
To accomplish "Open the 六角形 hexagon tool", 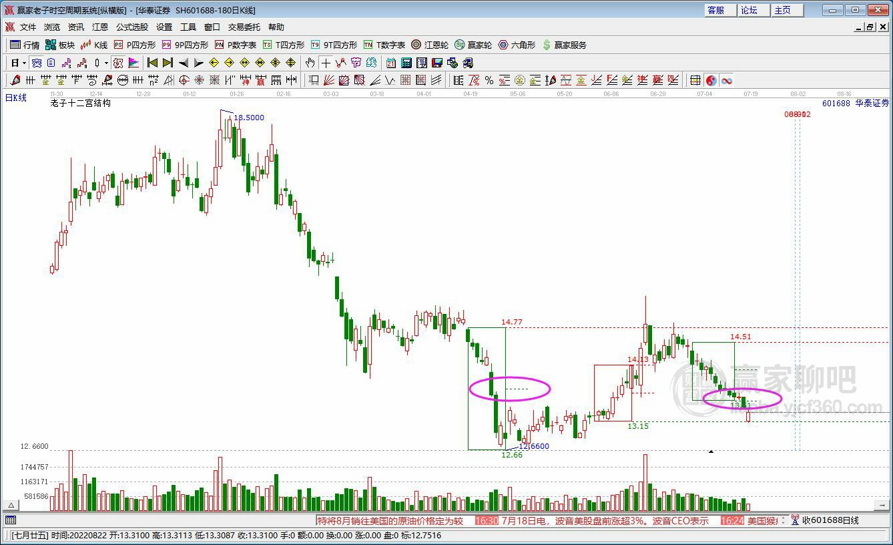I will 517,45.
